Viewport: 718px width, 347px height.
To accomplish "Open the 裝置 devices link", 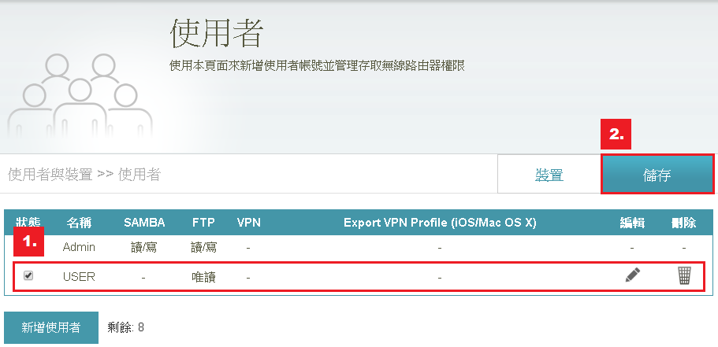I will coord(549,175).
